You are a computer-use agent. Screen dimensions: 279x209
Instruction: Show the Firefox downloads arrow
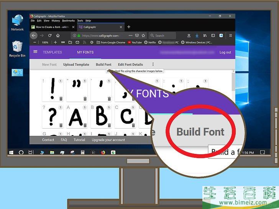[197, 36]
